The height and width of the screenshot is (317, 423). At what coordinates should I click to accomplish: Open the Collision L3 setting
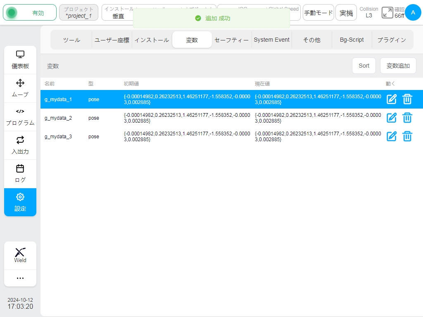click(369, 12)
